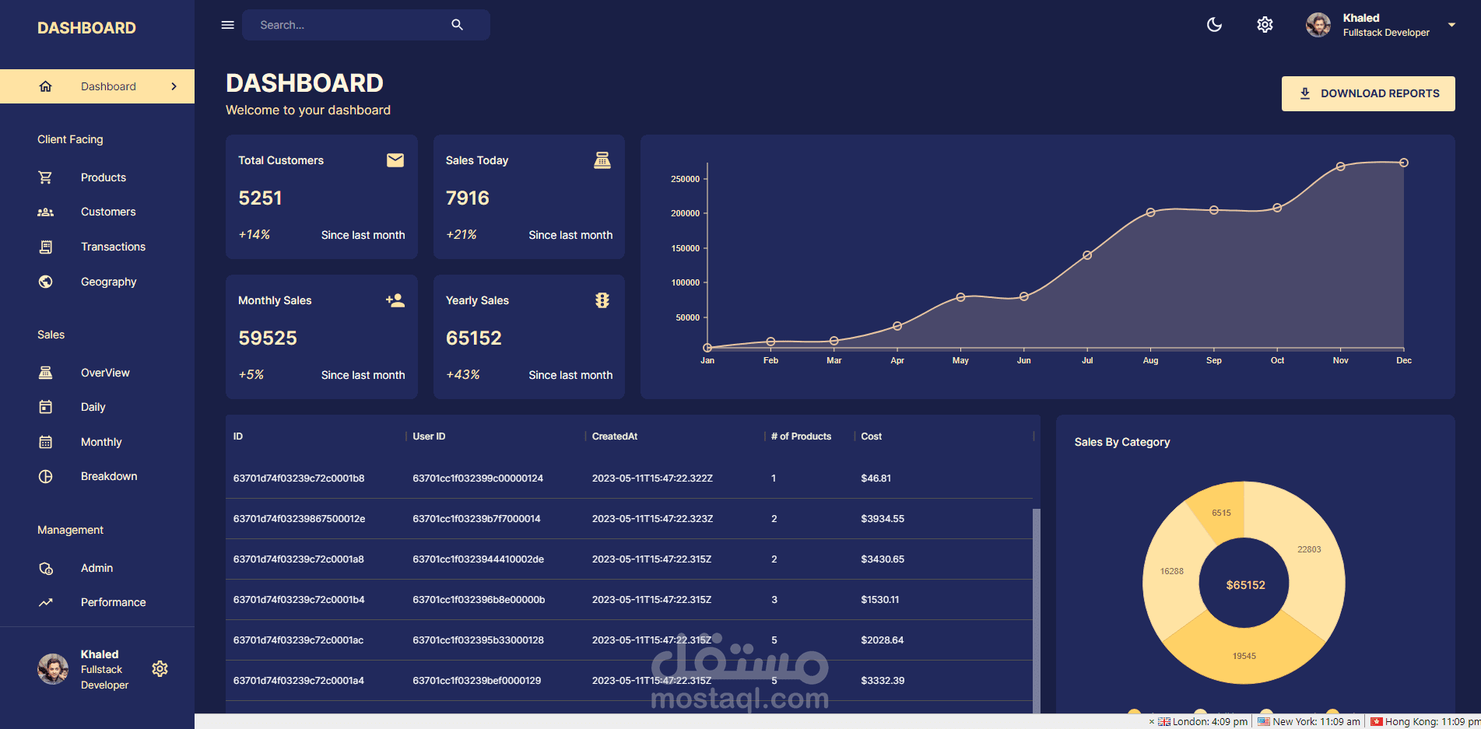Viewport: 1481px width, 729px height.
Task: Open settings gear next to Khaled's profile
Action: [160, 668]
